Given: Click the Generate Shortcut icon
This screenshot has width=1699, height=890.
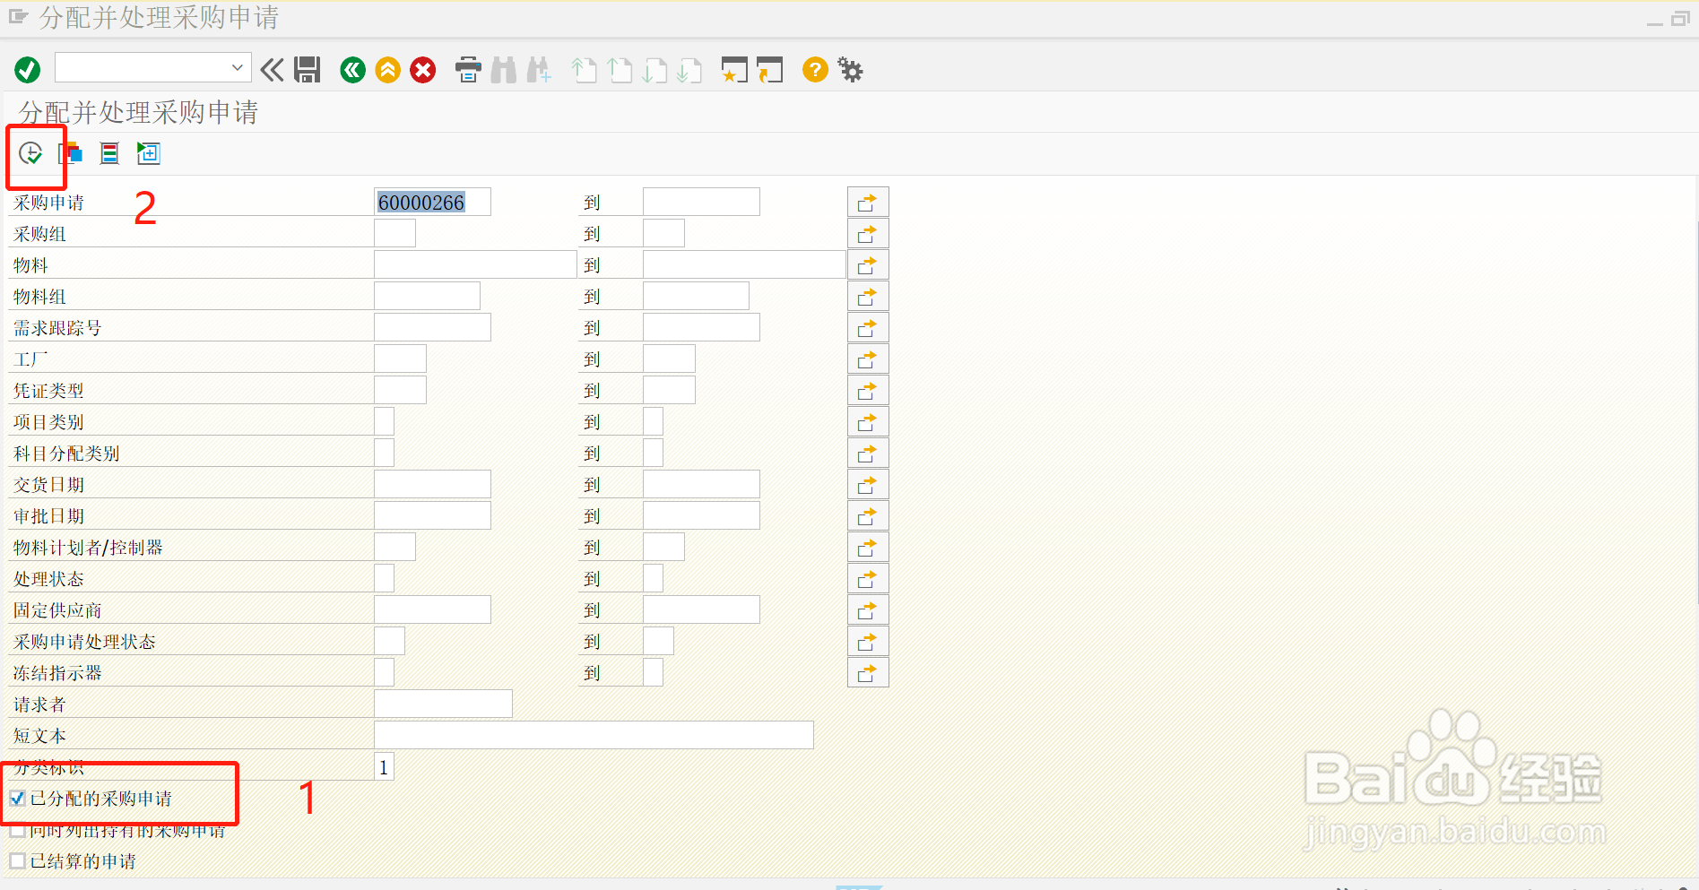Looking at the screenshot, I should coord(769,69).
